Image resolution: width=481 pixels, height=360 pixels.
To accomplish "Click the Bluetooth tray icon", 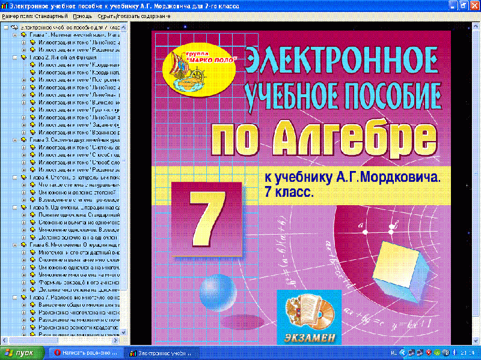I will (455, 353).
